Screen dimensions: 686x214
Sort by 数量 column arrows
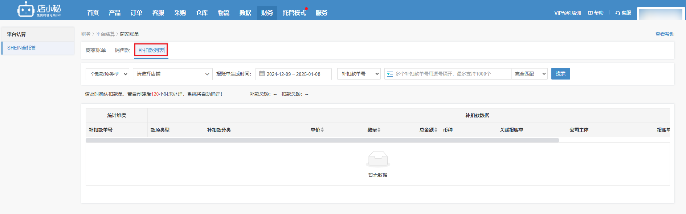379,130
